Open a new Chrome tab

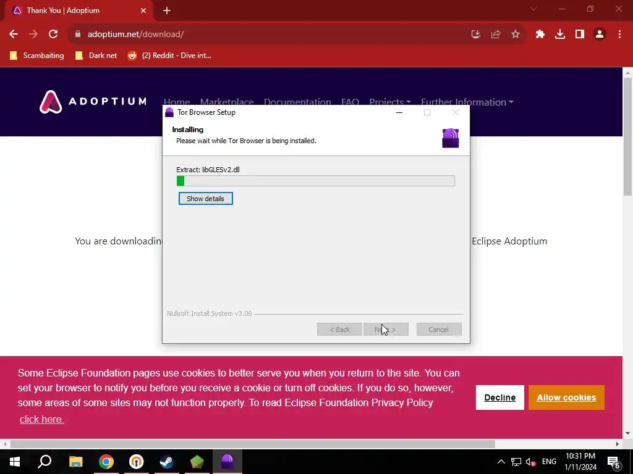click(x=167, y=10)
